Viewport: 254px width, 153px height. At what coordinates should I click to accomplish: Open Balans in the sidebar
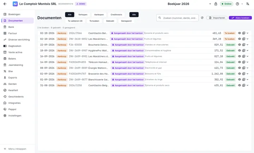click(18, 59)
